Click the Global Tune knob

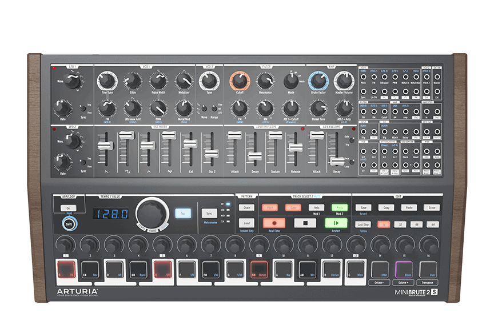point(318,109)
